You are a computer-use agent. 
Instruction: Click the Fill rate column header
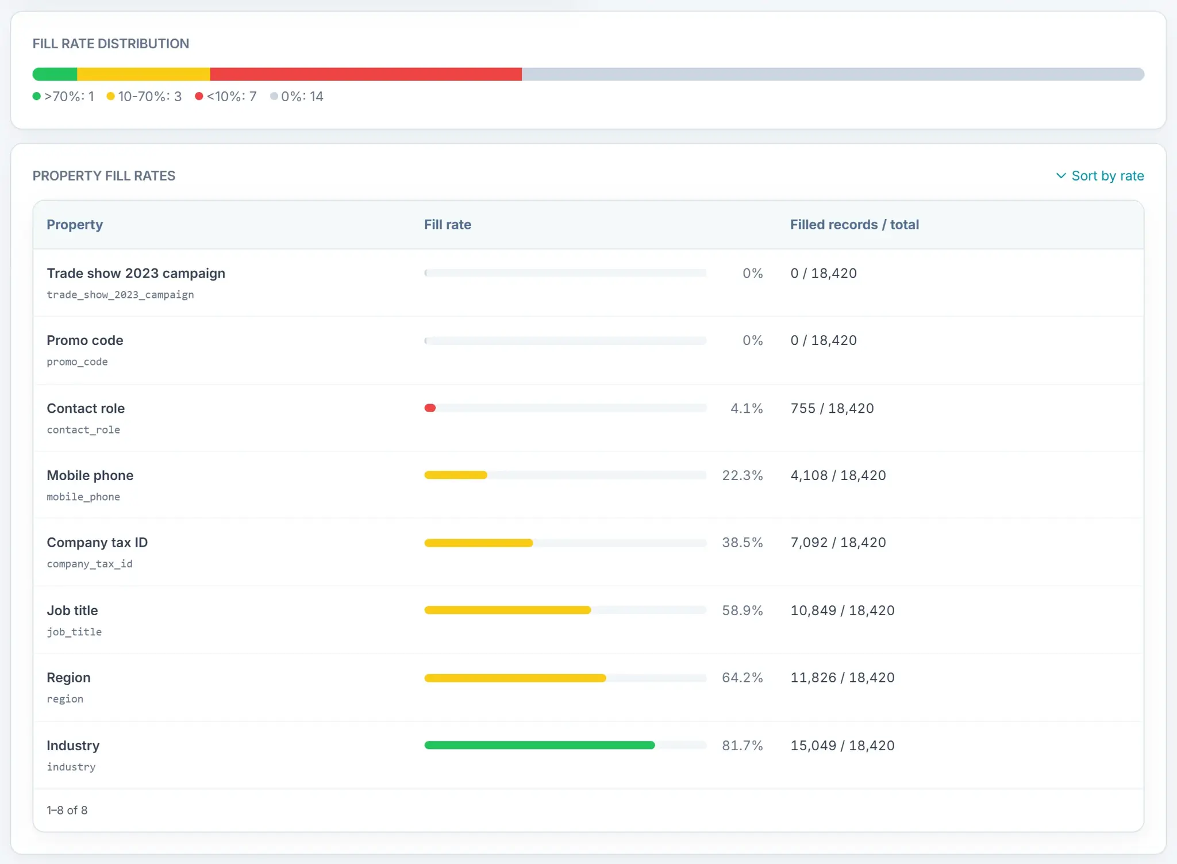coord(447,225)
